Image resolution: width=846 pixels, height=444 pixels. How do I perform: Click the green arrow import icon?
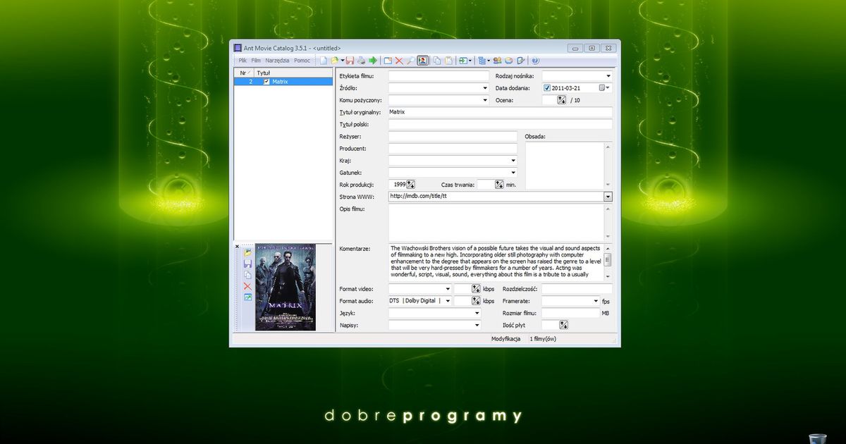pyautogui.click(x=373, y=61)
